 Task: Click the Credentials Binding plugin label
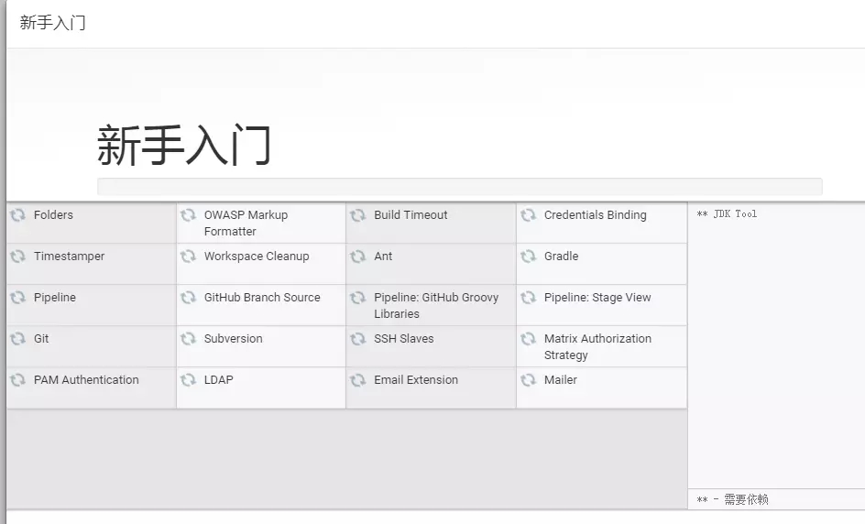(x=595, y=215)
